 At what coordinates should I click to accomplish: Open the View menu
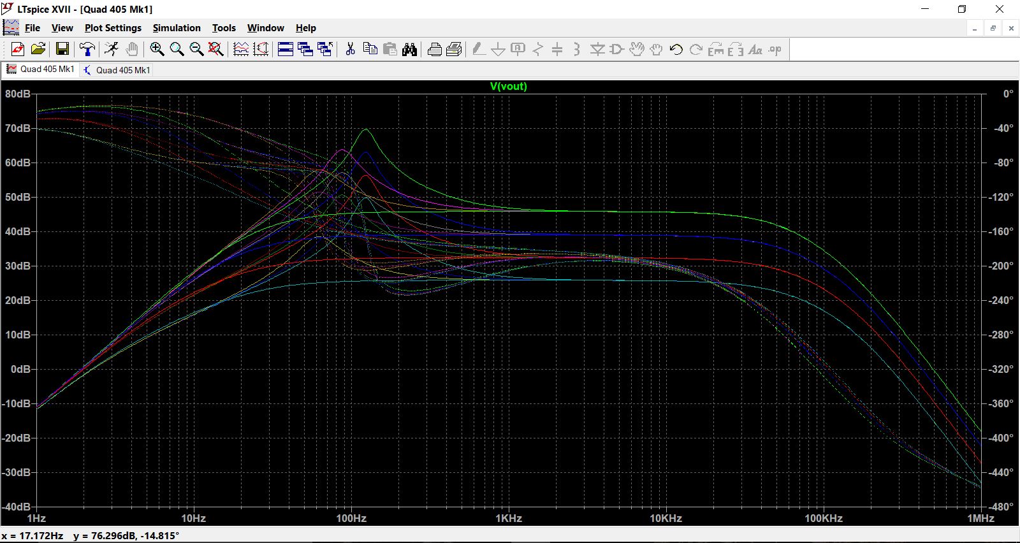point(62,28)
